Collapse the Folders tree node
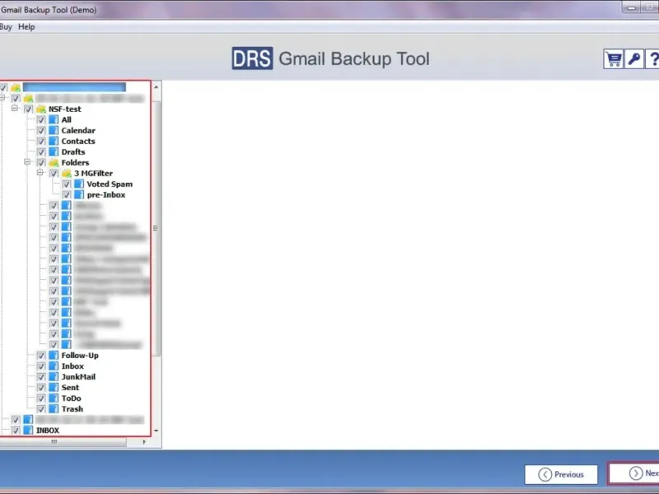659x494 pixels. pos(27,161)
